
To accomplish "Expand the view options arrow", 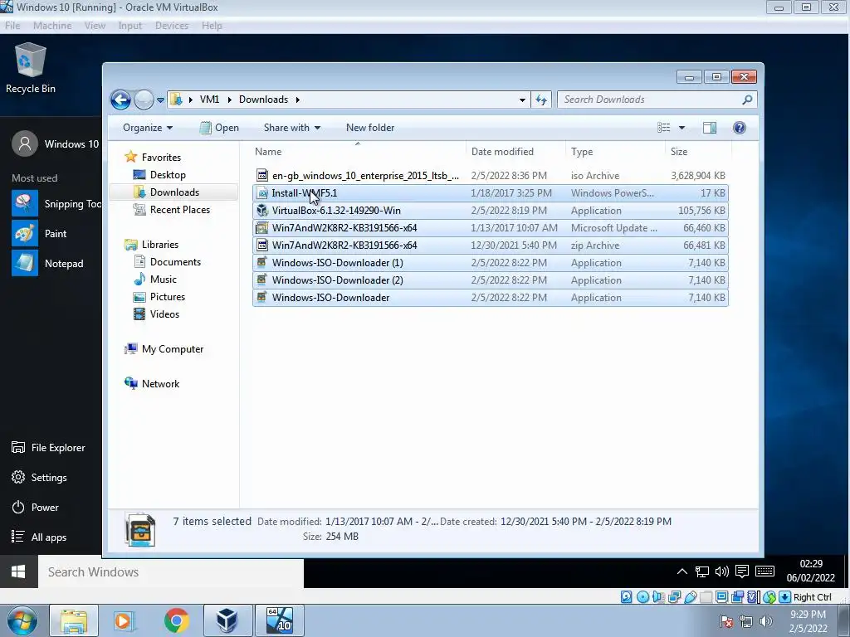I will click(x=682, y=128).
